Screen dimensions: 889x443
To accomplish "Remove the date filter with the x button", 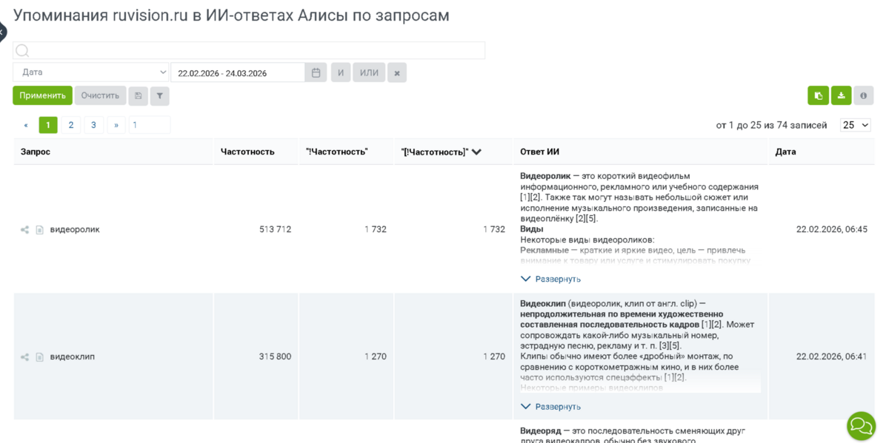I will click(397, 72).
